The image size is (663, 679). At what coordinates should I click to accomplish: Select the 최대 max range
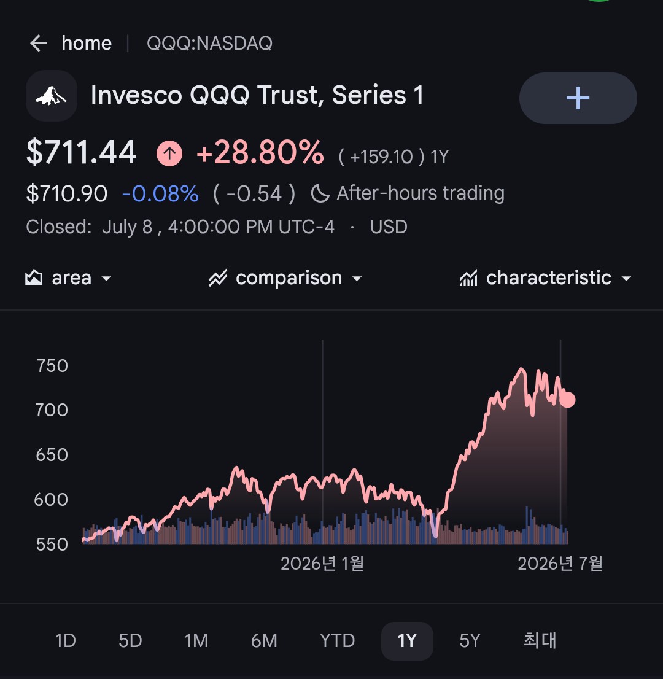click(540, 640)
